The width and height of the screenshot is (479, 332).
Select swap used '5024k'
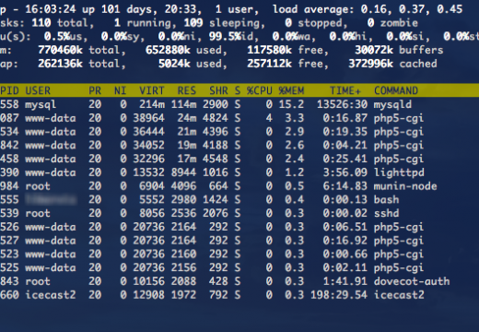(174, 64)
